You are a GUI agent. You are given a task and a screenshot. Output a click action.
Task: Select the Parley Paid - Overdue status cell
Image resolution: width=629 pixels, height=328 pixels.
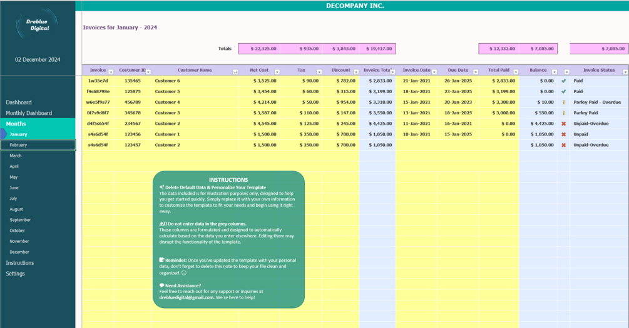tap(600, 102)
